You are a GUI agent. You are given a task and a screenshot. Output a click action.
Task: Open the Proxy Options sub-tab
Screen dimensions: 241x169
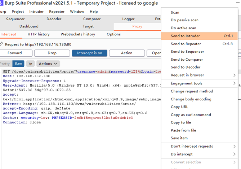tap(113, 34)
